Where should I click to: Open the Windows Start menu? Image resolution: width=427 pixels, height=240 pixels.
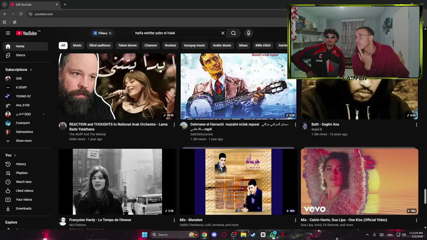coord(144,235)
